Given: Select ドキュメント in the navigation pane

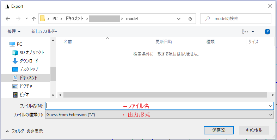Looking at the screenshot, I should (x=25, y=78).
